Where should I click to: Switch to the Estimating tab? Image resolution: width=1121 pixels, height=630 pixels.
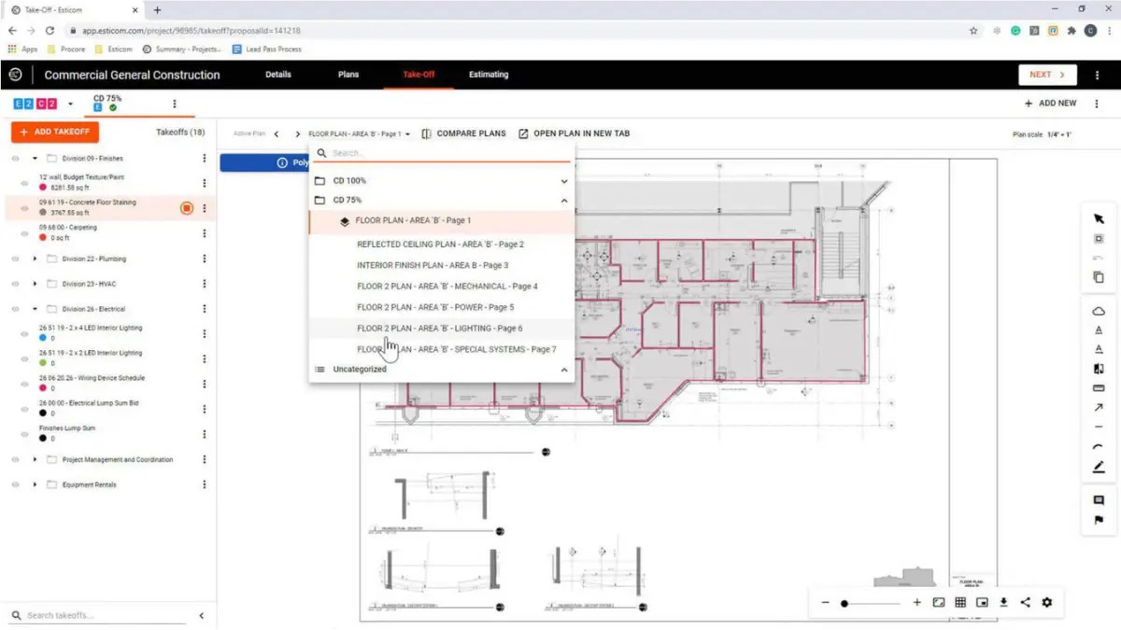click(x=489, y=75)
